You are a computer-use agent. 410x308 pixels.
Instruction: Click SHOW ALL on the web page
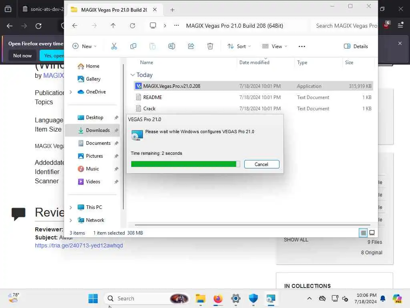click(296, 240)
